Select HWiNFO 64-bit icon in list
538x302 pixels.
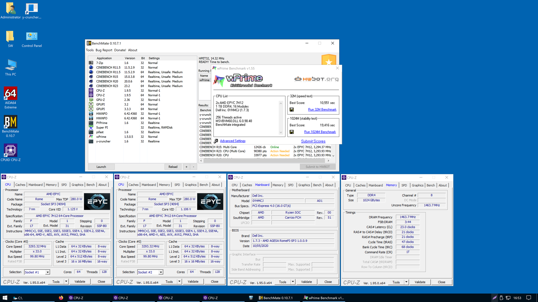(91, 118)
